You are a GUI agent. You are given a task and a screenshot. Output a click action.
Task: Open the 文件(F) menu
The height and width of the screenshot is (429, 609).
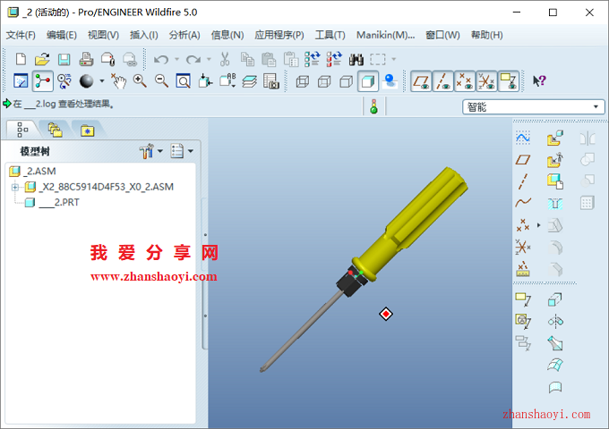pos(21,35)
